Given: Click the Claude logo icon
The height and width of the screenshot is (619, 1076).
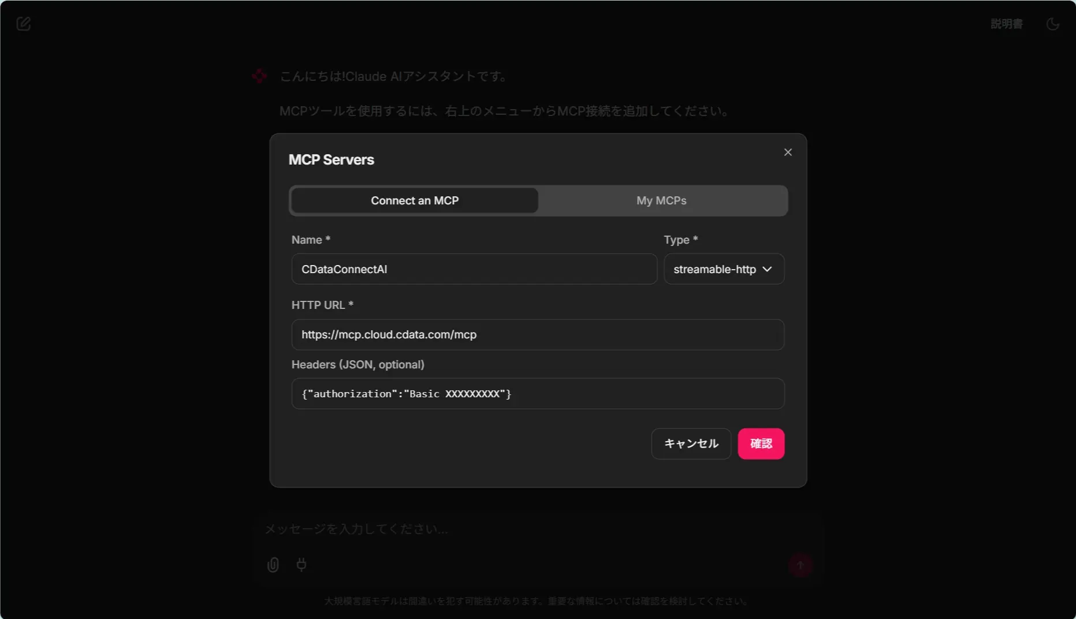Looking at the screenshot, I should point(260,76).
